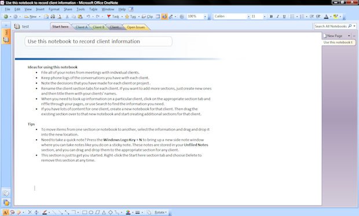Select the Triangle shape tool

pyautogui.click(x=104, y=213)
